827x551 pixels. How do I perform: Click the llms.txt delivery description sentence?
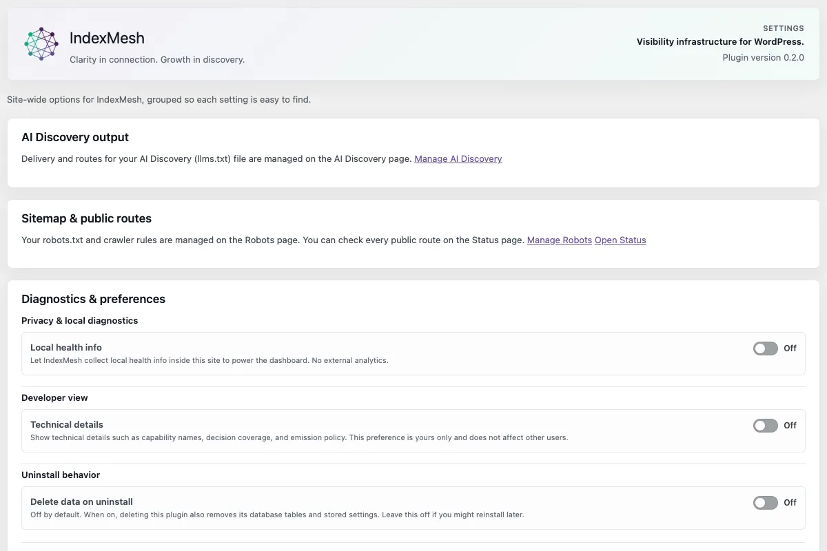(x=216, y=159)
